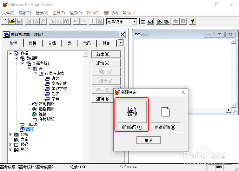Viewport: 239px width, 171px height.
Task: Click the Cut scissors toolbar icon
Action: tap(52, 21)
